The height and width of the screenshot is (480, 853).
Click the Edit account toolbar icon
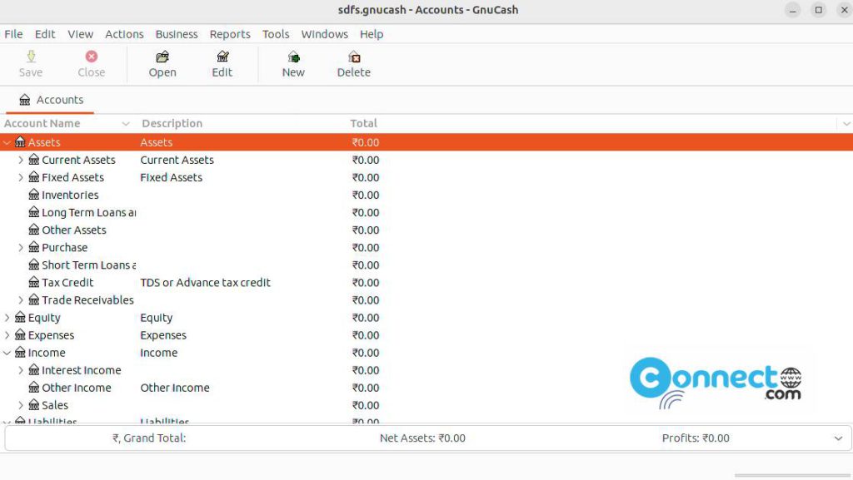(x=222, y=63)
